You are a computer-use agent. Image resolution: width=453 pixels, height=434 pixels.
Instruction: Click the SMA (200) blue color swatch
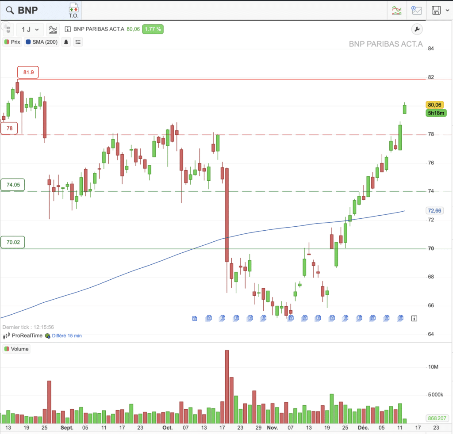click(x=29, y=42)
